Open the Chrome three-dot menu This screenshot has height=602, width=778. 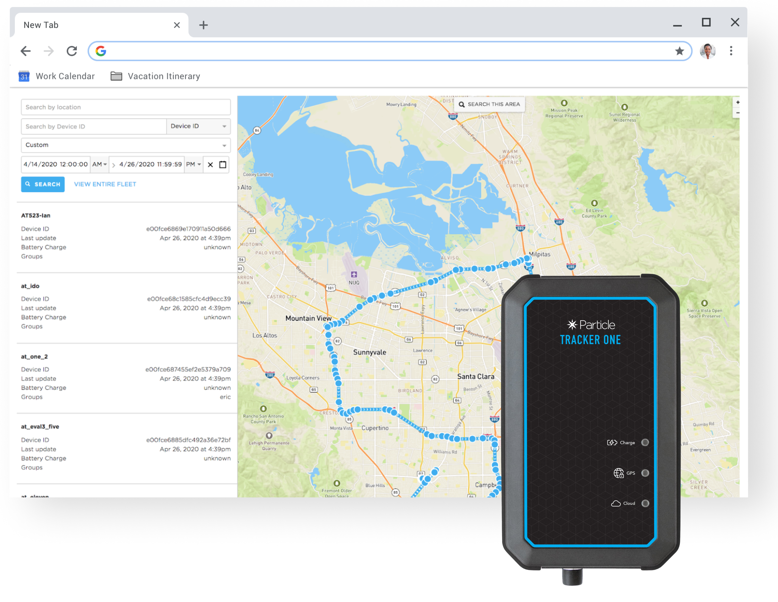731,51
